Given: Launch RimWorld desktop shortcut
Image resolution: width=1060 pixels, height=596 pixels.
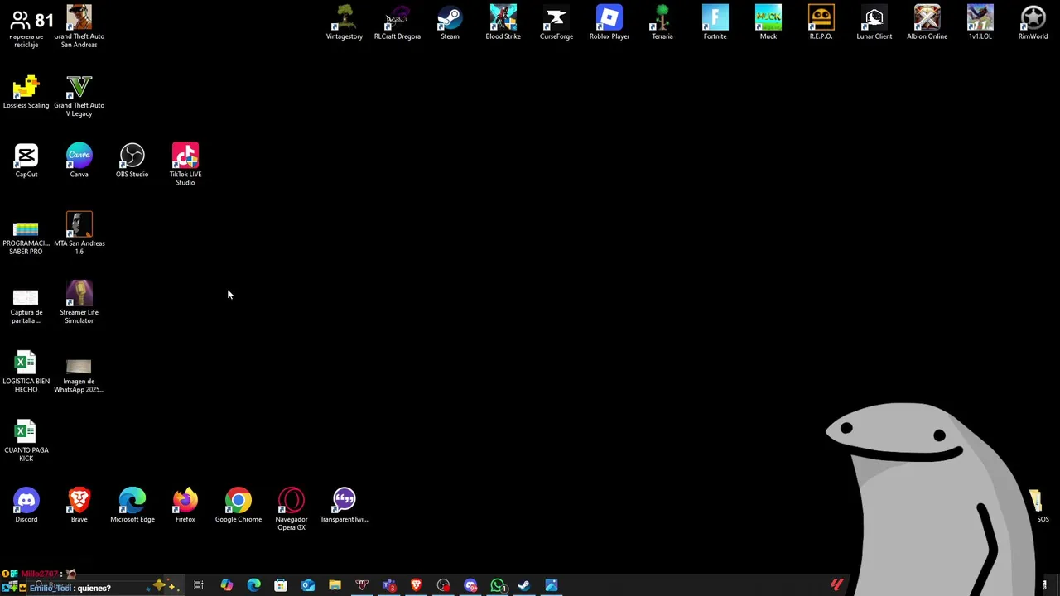Looking at the screenshot, I should coord(1033,22).
